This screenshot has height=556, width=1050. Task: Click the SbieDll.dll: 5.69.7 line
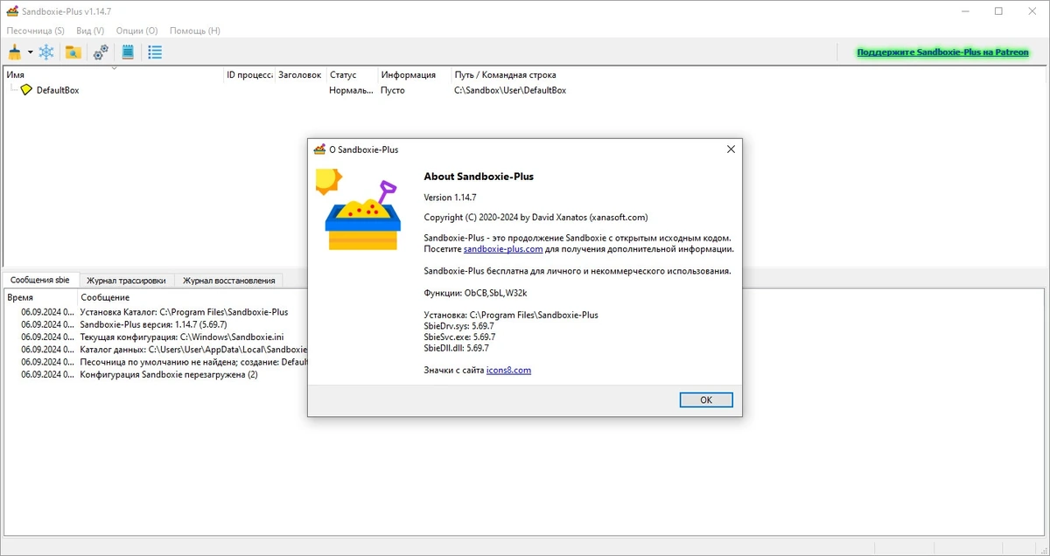click(456, 347)
